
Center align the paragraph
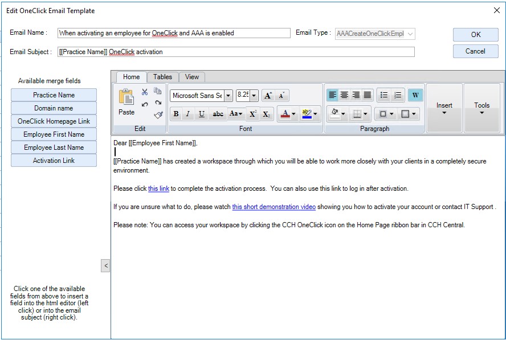click(x=344, y=95)
